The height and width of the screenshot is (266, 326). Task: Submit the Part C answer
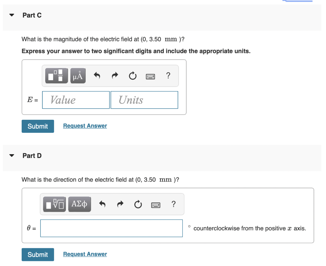pos(38,126)
